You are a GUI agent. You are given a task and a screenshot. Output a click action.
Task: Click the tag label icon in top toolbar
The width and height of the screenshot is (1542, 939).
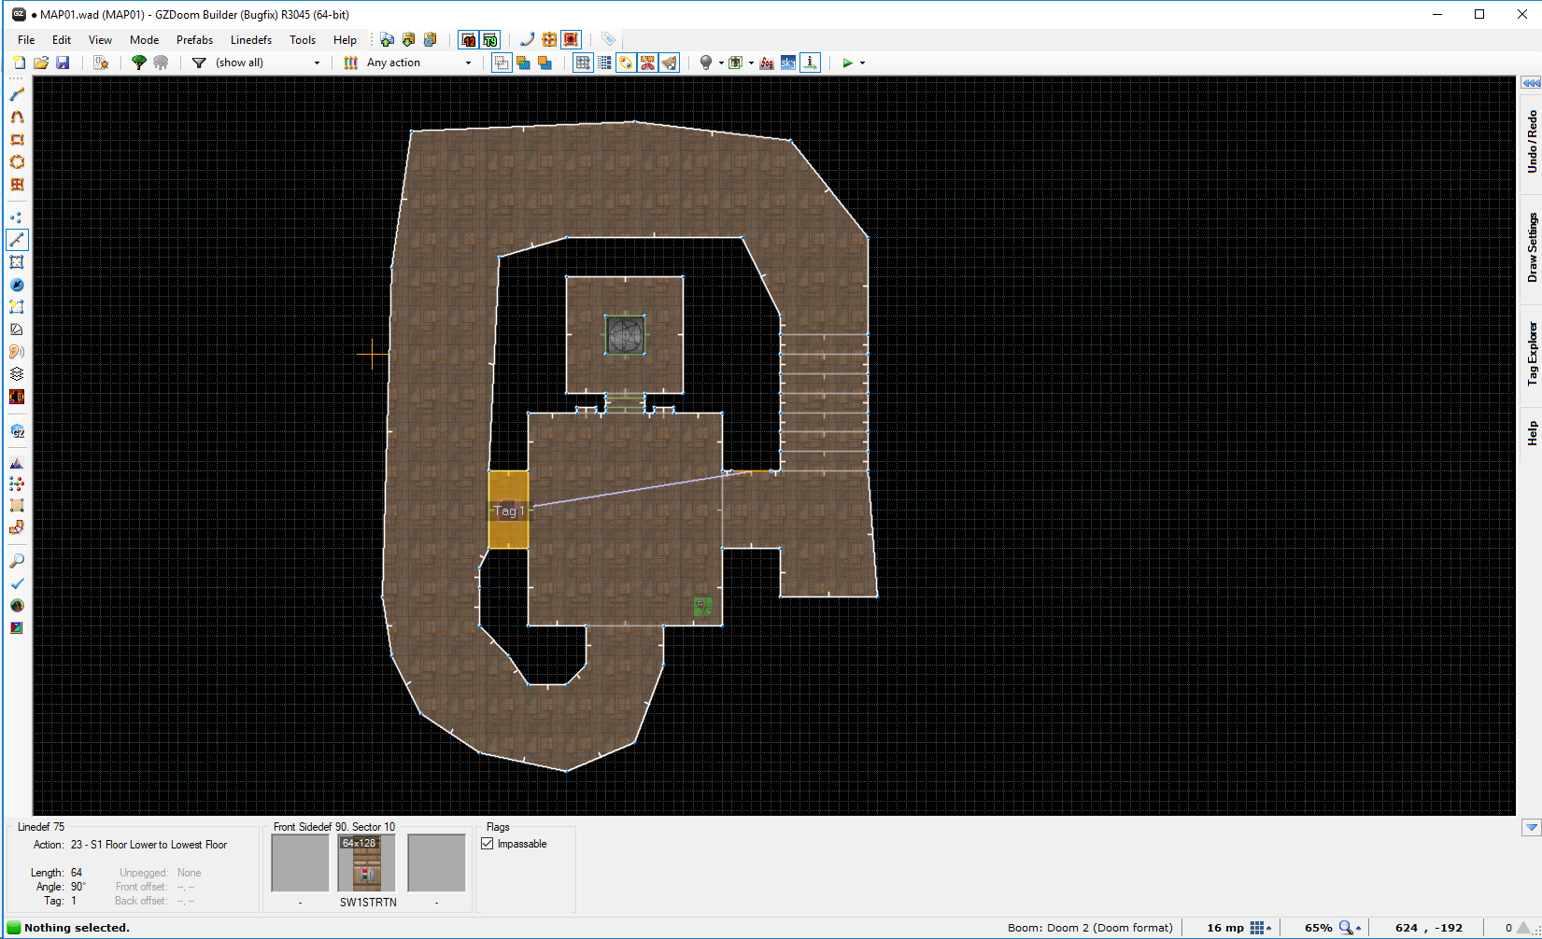click(608, 39)
